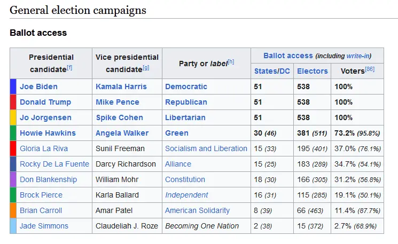Click footnote [g] on Vice presidential candidate

point(146,68)
